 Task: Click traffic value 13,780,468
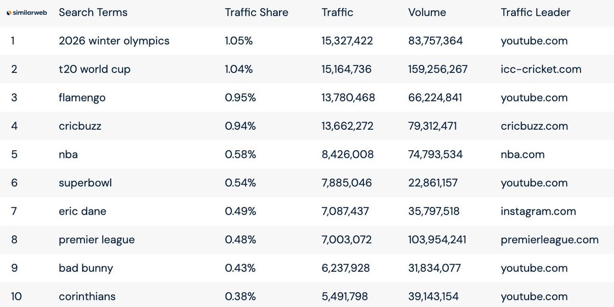[348, 98]
